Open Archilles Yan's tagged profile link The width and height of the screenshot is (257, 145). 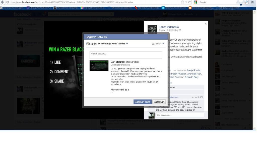(x=195, y=74)
